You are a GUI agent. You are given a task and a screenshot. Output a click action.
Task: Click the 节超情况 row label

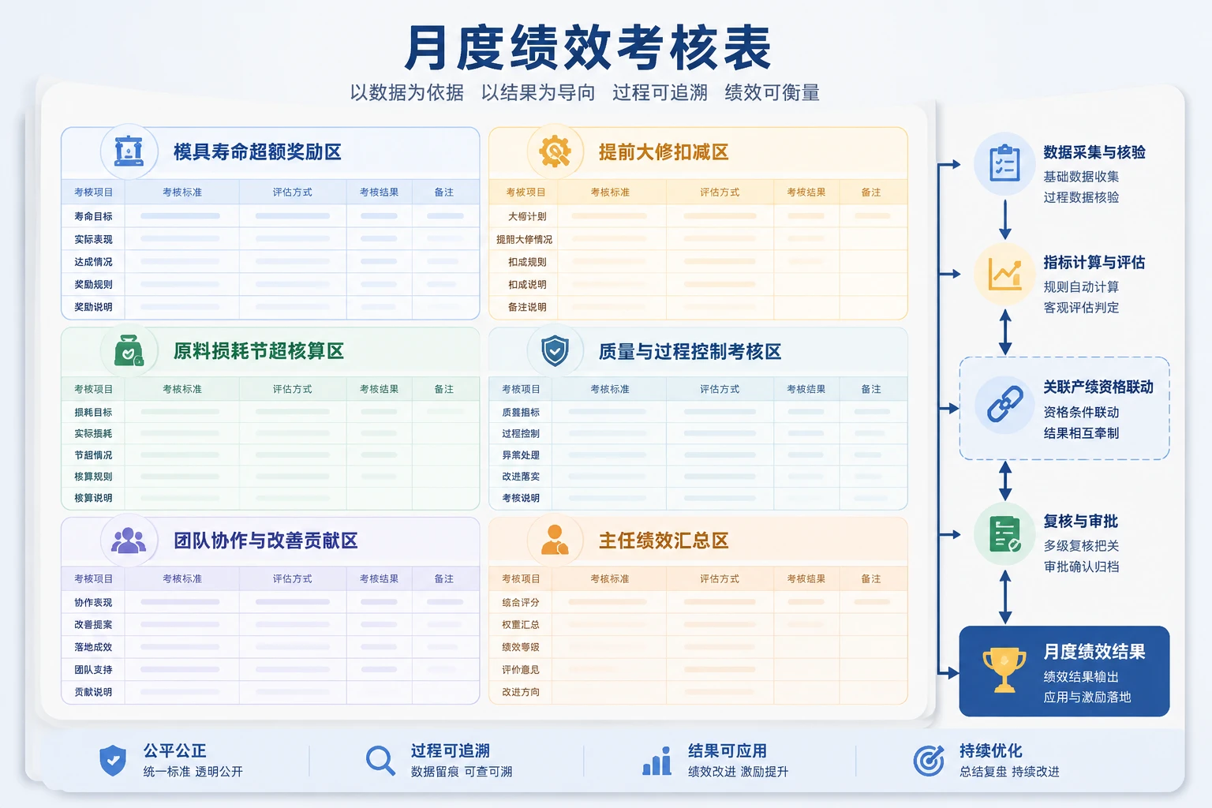[93, 455]
